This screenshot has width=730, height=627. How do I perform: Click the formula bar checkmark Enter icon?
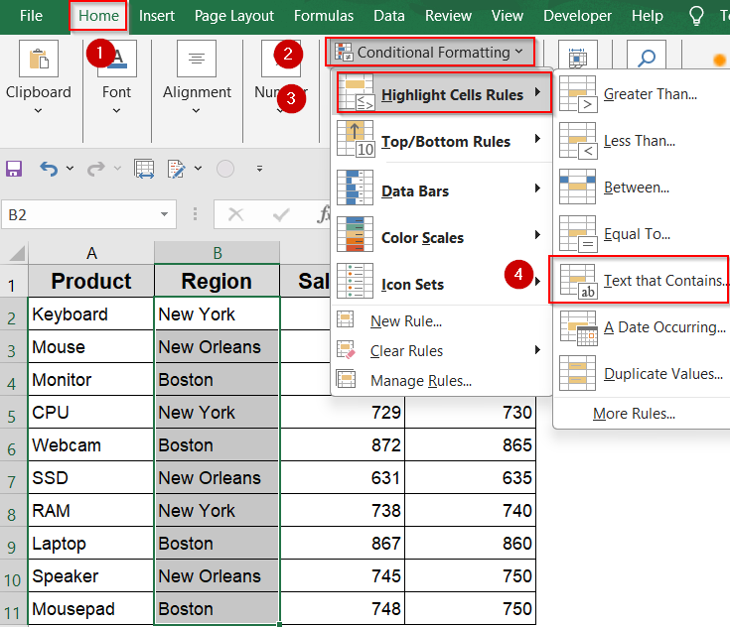click(x=281, y=214)
